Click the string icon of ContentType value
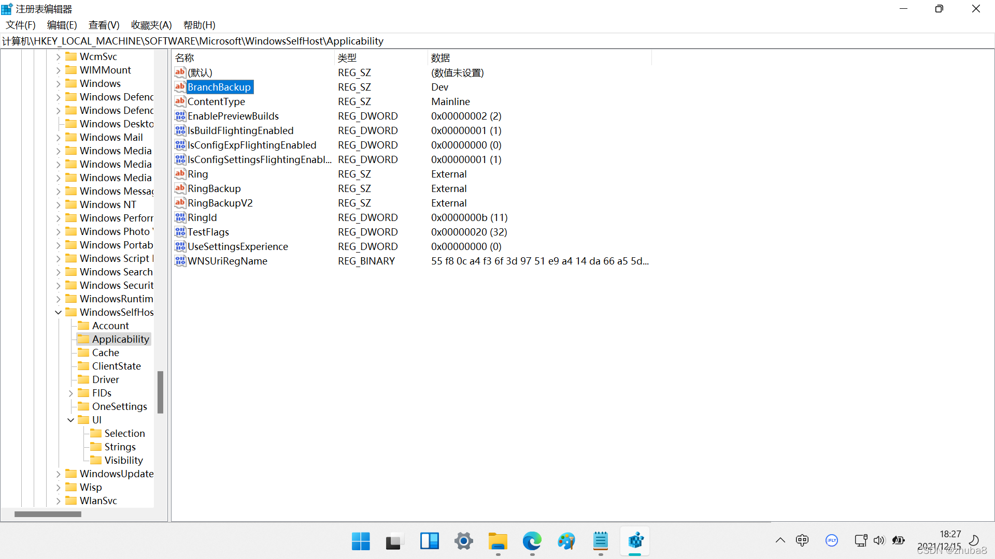 pyautogui.click(x=180, y=101)
